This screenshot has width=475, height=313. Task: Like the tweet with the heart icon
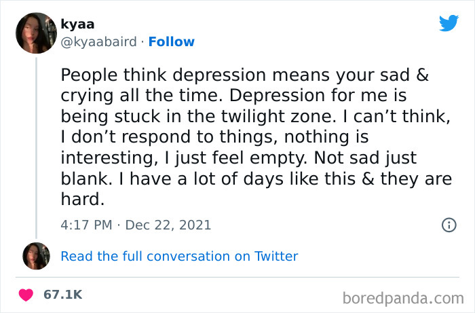(x=26, y=295)
